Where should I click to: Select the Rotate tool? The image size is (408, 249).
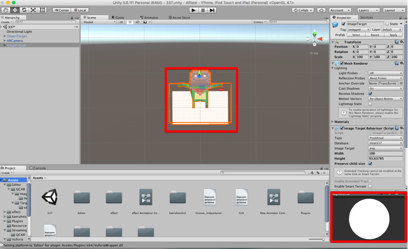click(x=24, y=10)
